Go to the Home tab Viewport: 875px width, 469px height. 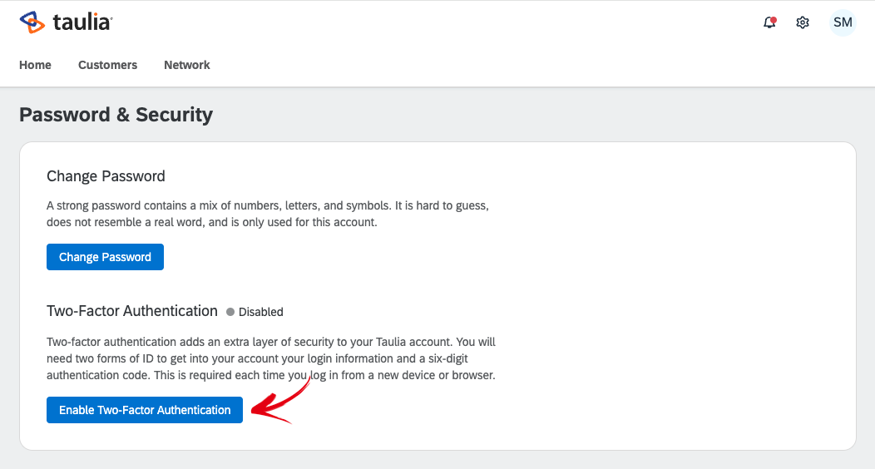(35, 65)
